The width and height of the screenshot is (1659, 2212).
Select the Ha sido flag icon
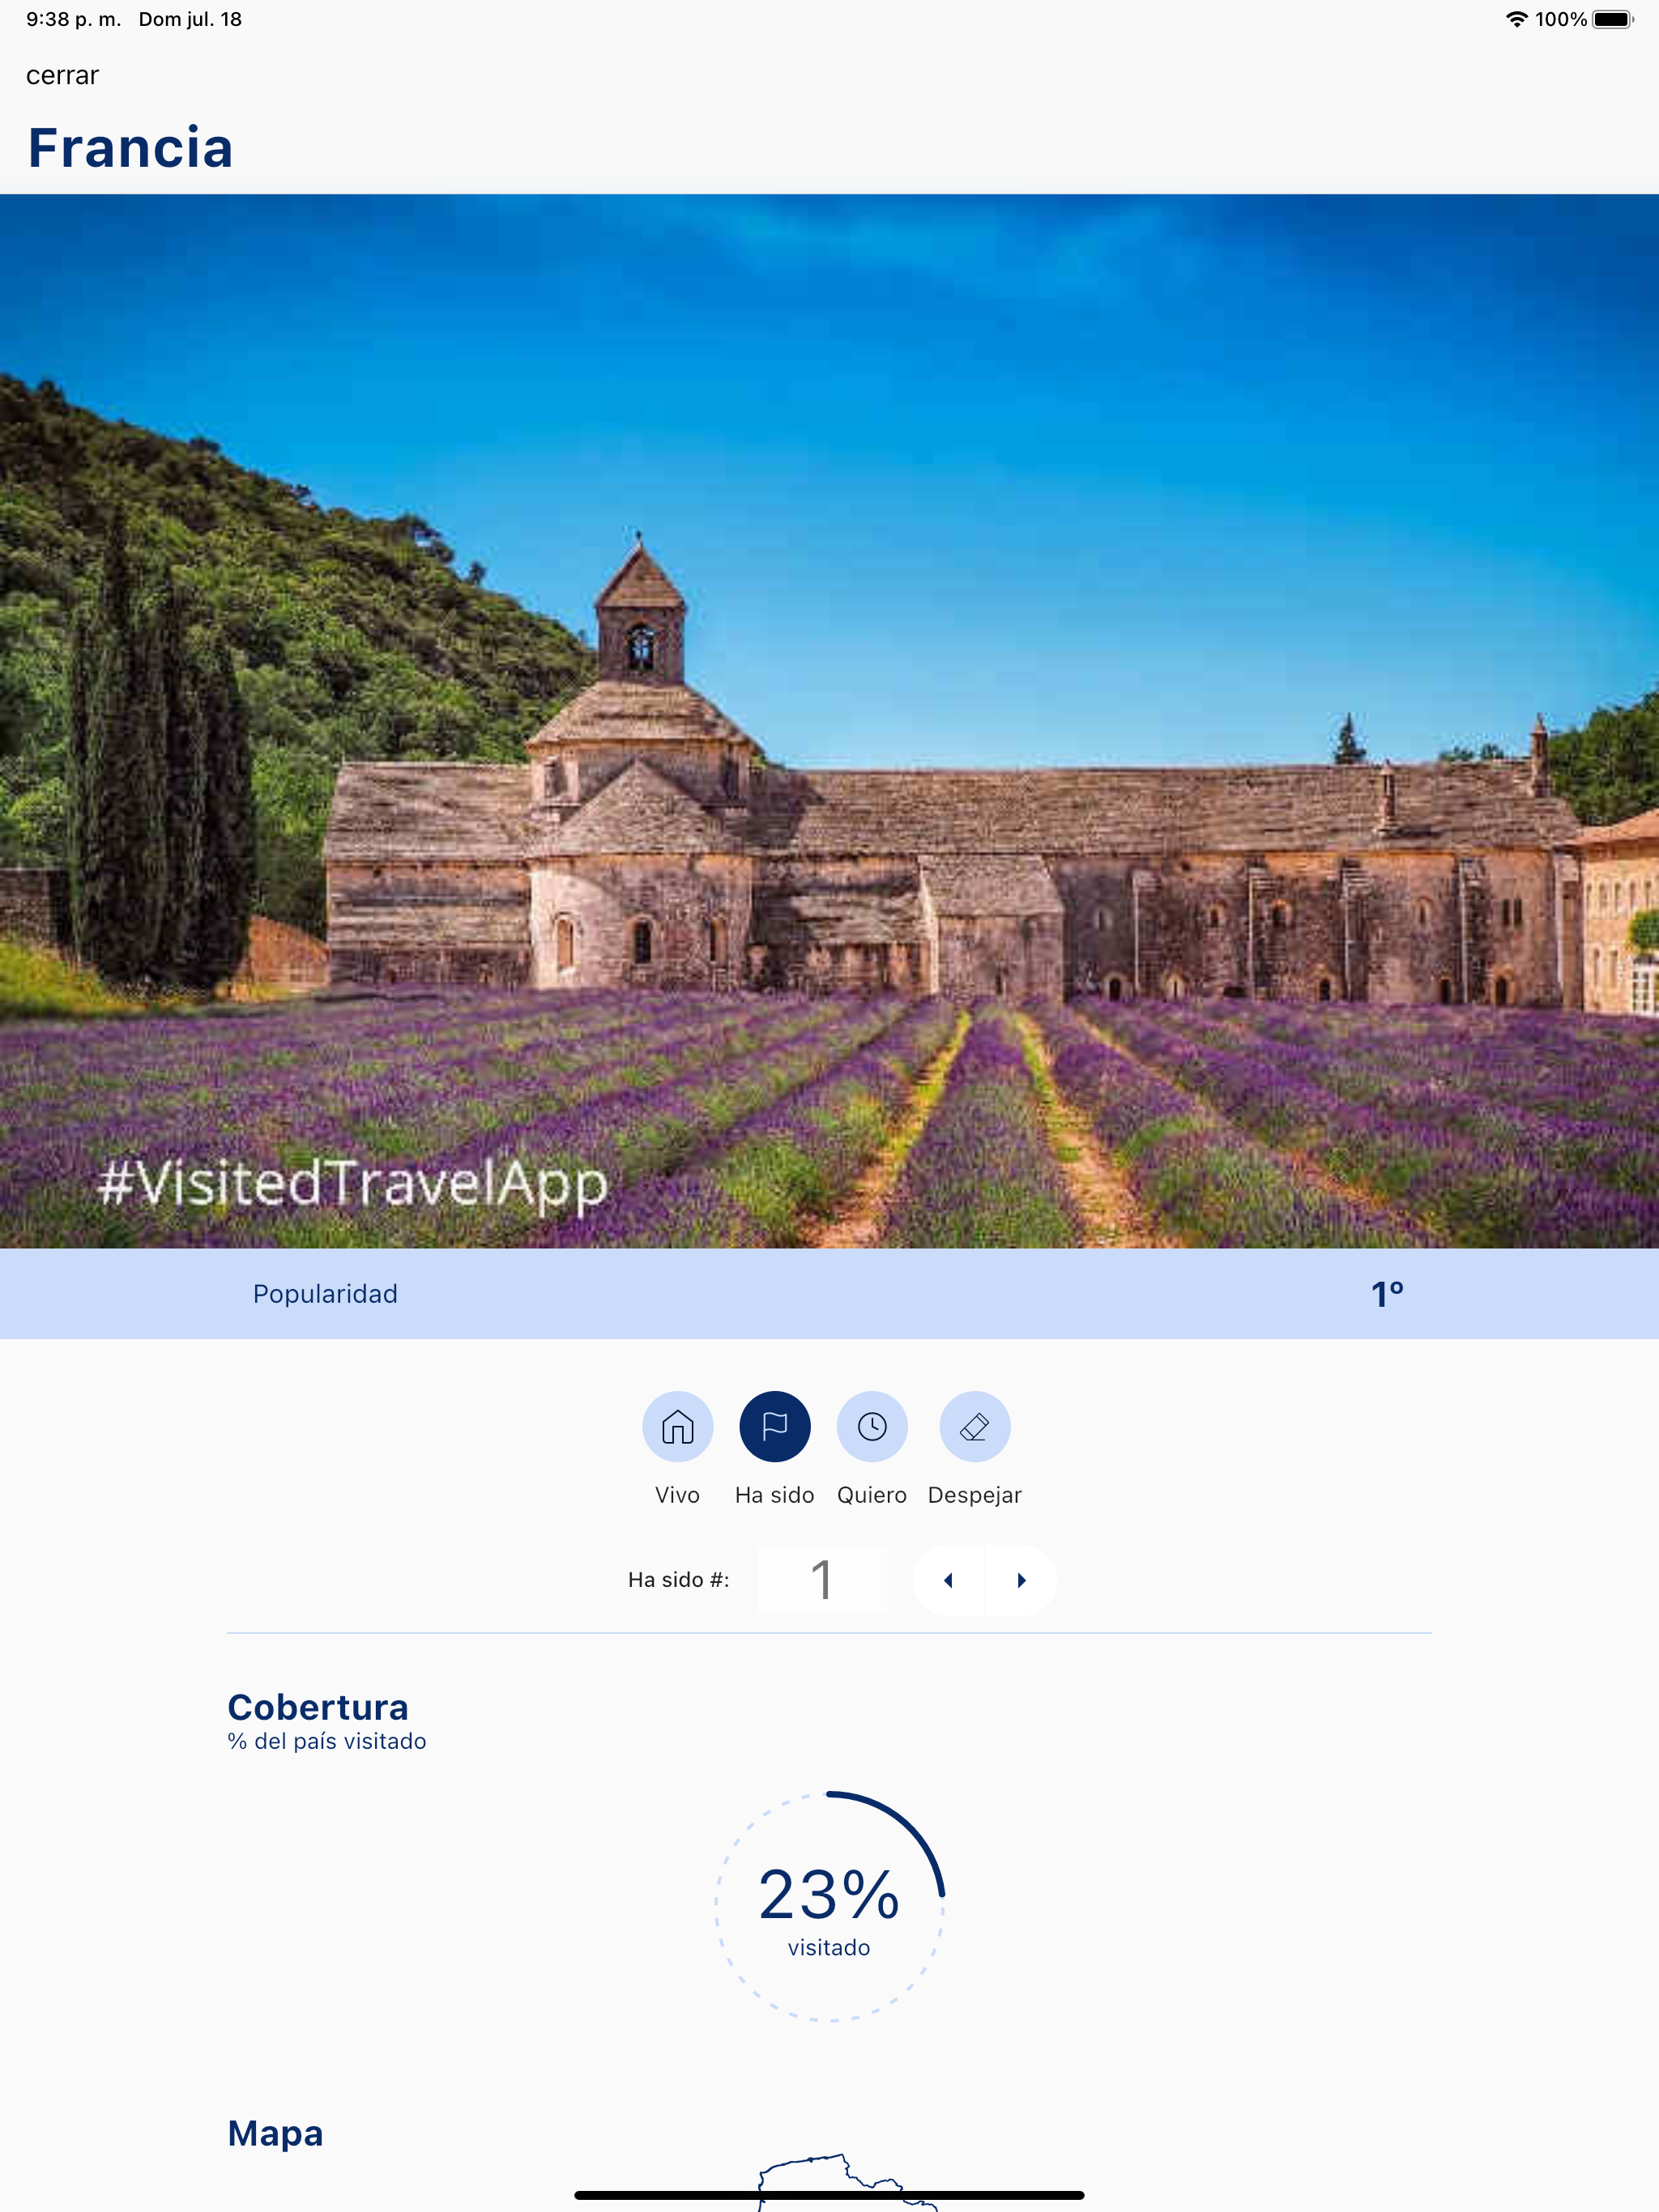click(x=774, y=1426)
